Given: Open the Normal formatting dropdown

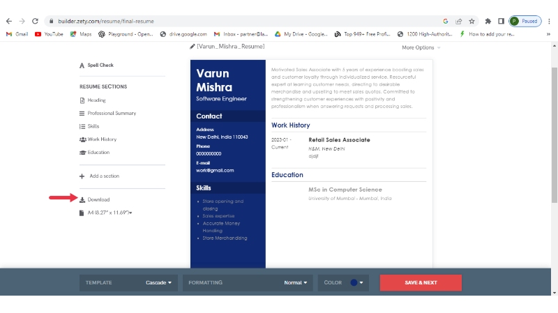Looking at the screenshot, I should point(296,282).
